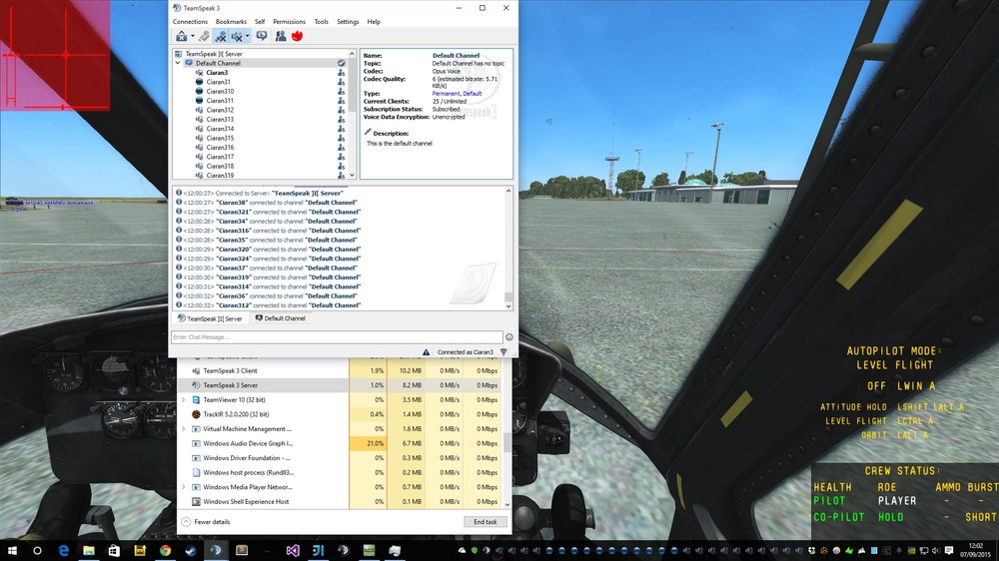Open the Self menu
Screen dimensions: 999x561
click(260, 22)
